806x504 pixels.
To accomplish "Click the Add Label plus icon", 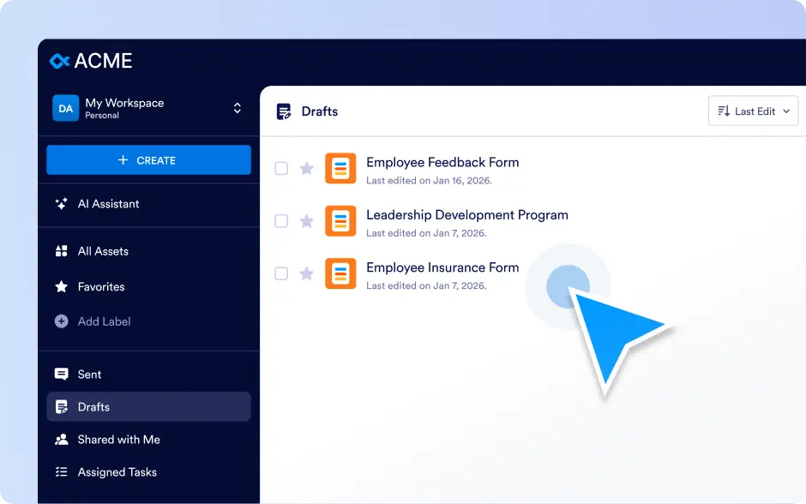I will (x=61, y=321).
